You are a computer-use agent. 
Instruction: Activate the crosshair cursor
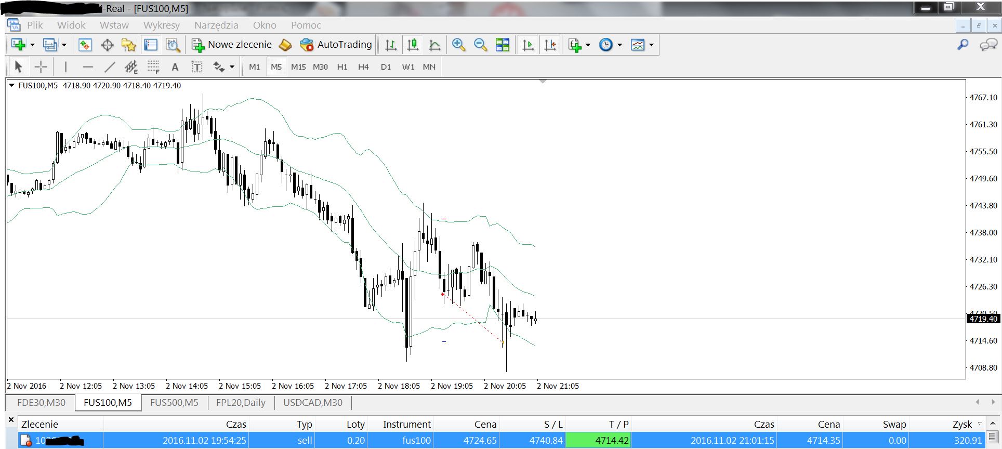pos(41,67)
